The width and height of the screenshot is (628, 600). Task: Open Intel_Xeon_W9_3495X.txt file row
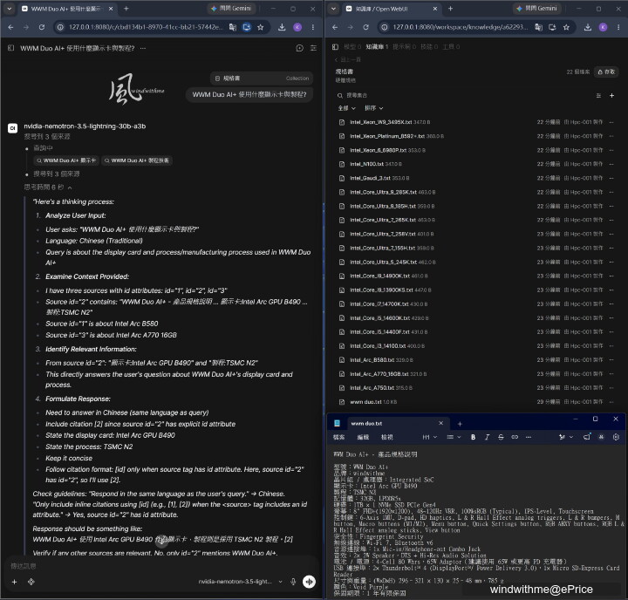click(x=476, y=122)
